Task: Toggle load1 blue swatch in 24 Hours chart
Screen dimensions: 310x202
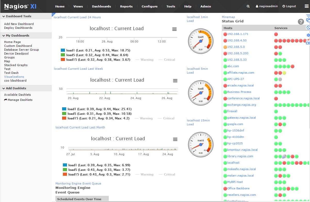Action: tap(63, 50)
